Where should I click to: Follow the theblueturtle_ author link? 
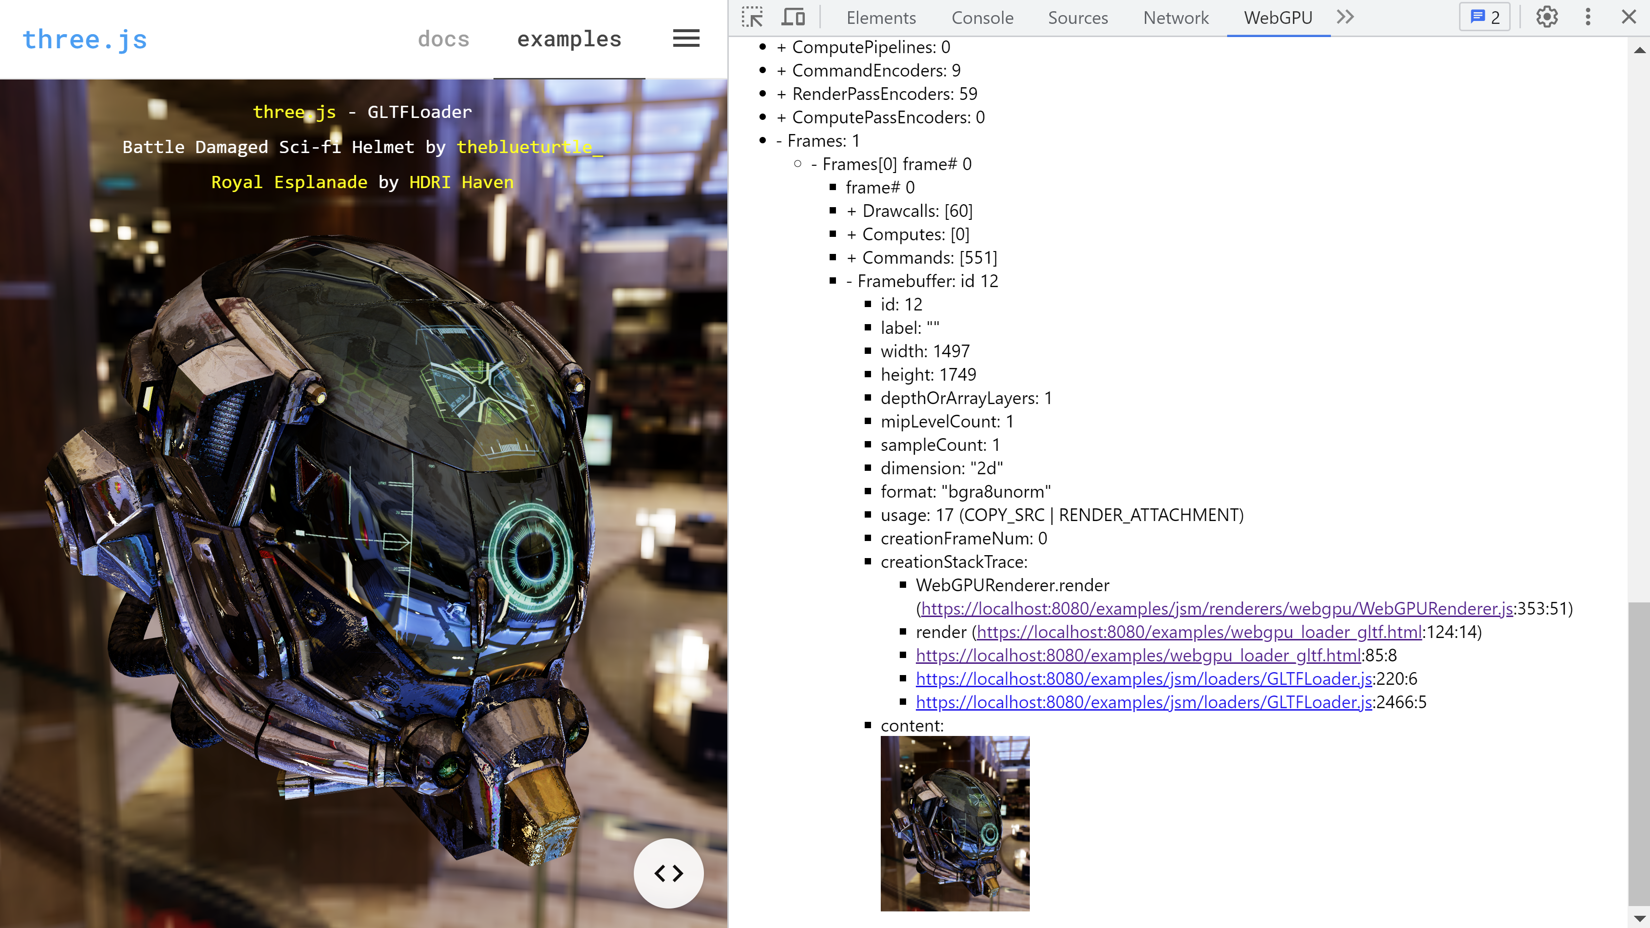click(529, 147)
